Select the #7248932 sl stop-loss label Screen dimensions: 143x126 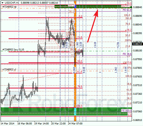tap(9, 70)
